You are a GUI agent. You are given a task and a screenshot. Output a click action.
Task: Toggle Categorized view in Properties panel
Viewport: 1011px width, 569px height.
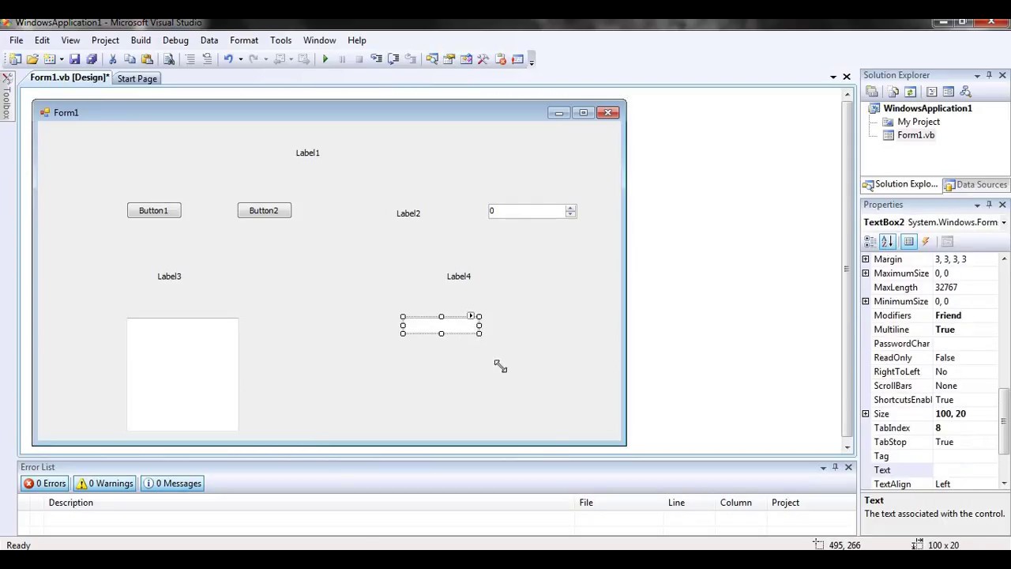click(x=870, y=242)
